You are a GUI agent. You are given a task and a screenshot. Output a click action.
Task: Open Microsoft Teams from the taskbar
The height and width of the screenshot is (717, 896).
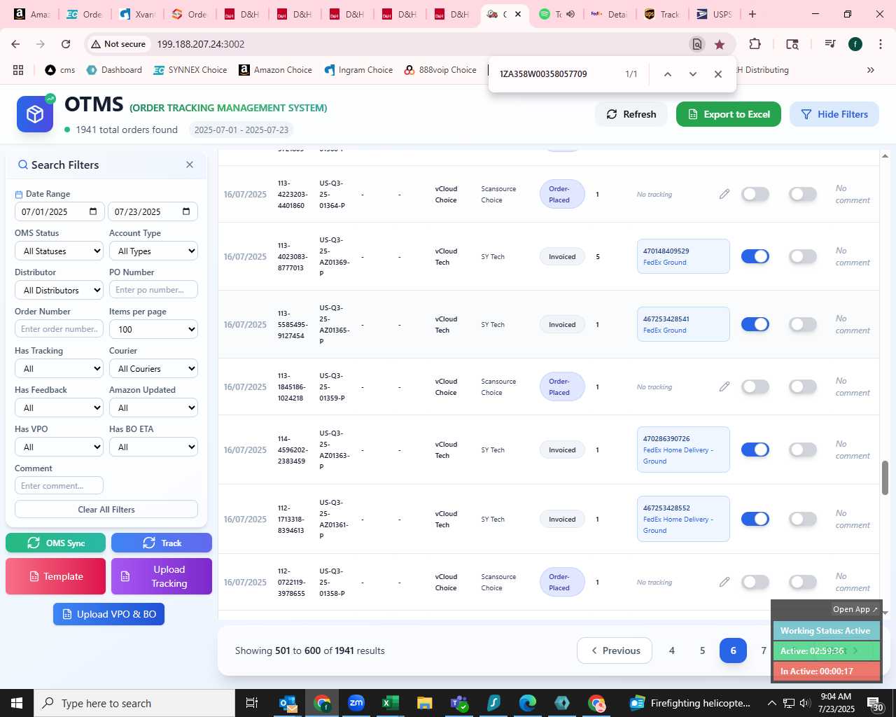(x=459, y=703)
